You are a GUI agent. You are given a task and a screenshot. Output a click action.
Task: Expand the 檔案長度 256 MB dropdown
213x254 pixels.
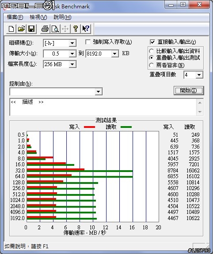72,64
